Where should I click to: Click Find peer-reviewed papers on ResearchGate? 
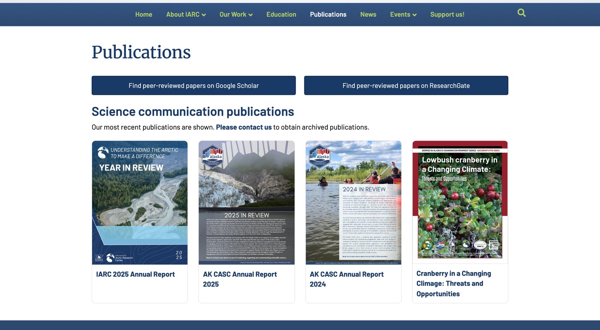point(406,85)
